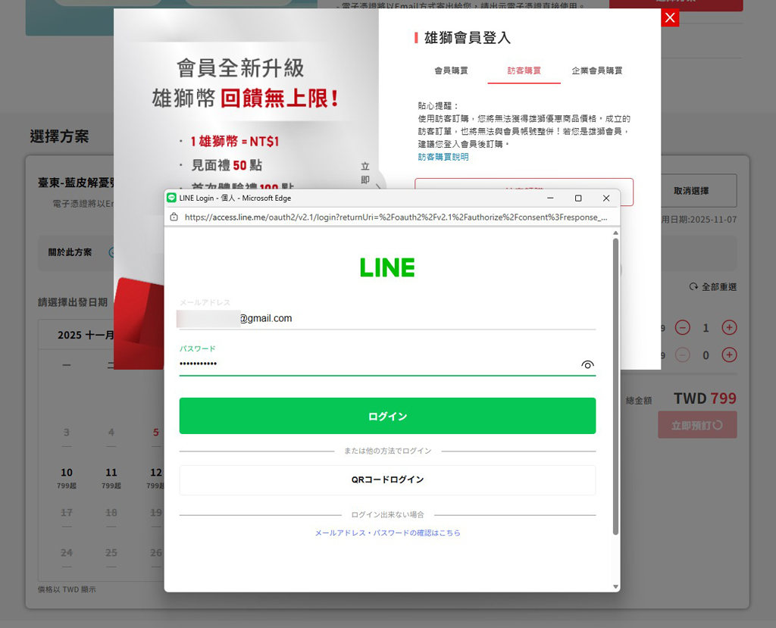Click the LINE logo
This screenshot has height=628, width=776.
(387, 267)
